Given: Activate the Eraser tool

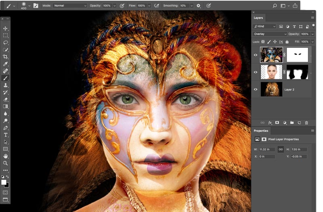Looking at the screenshot, I should pyautogui.click(x=6, y=99).
